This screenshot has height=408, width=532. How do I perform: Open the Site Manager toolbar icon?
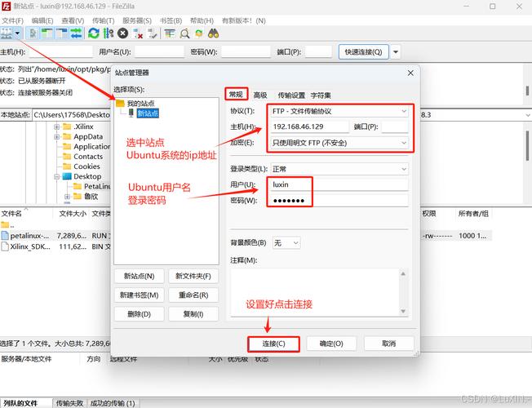click(7, 33)
